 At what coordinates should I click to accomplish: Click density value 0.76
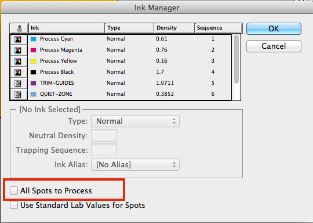point(162,50)
